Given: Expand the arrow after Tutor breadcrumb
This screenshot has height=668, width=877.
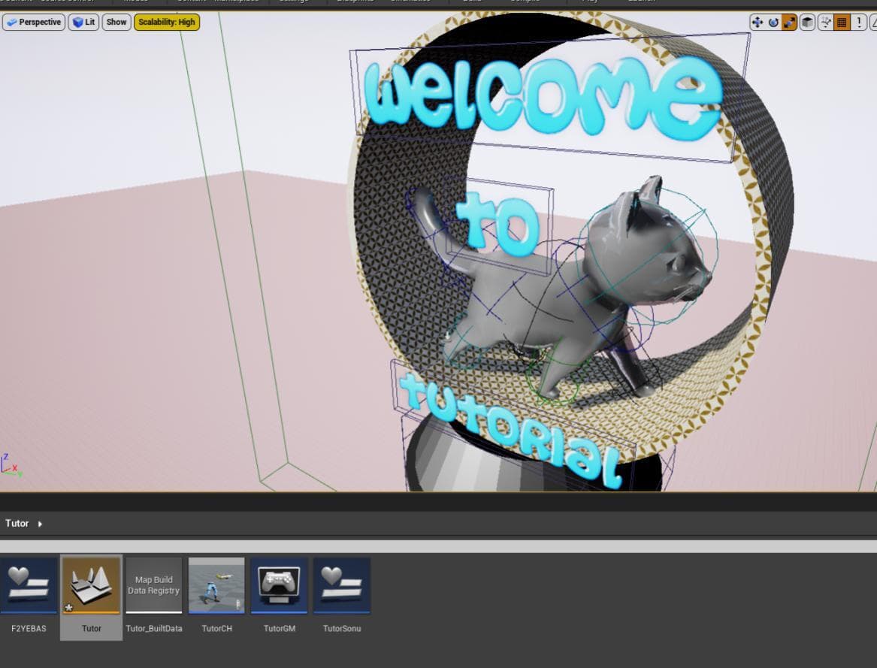Looking at the screenshot, I should coord(40,524).
